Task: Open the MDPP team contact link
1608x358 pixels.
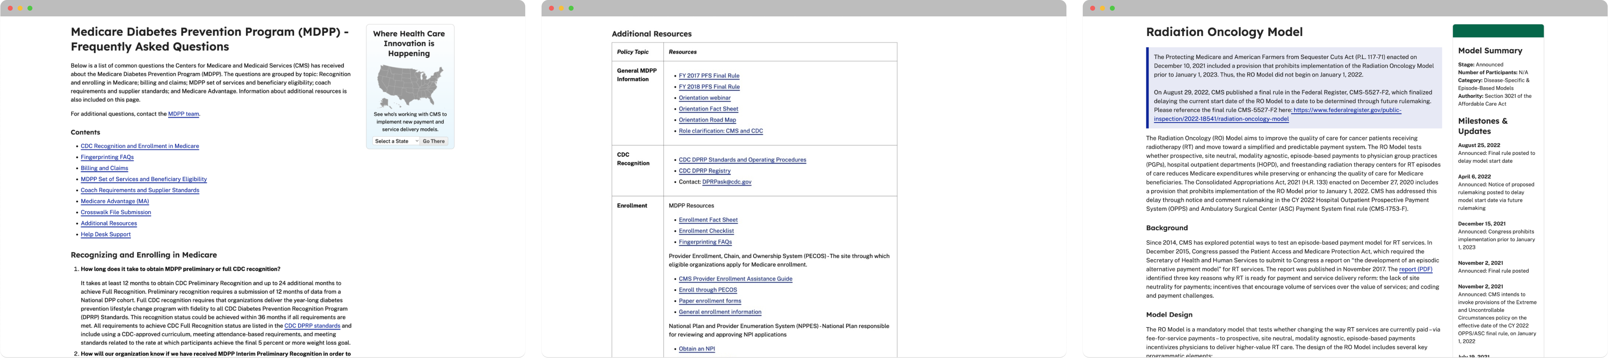Action: 184,114
